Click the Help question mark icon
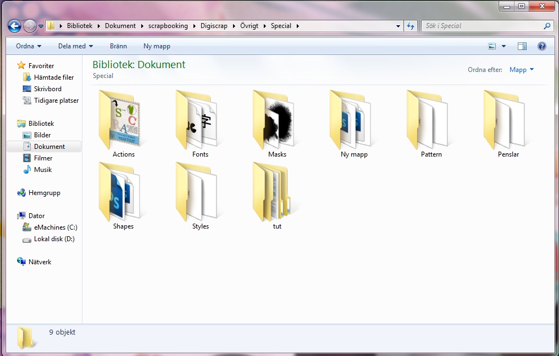 [x=542, y=46]
